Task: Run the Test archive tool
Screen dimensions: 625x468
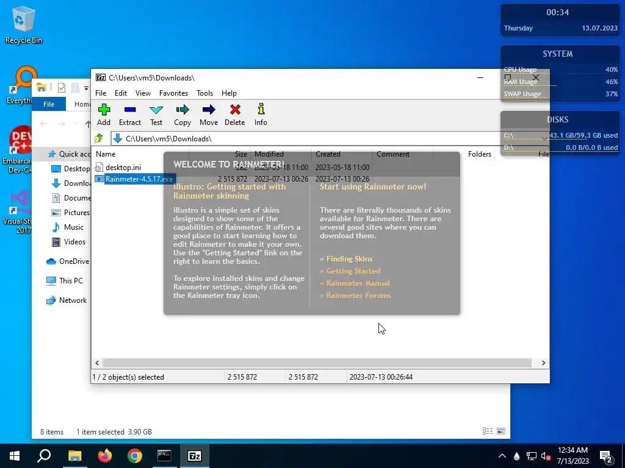Action: coord(156,115)
